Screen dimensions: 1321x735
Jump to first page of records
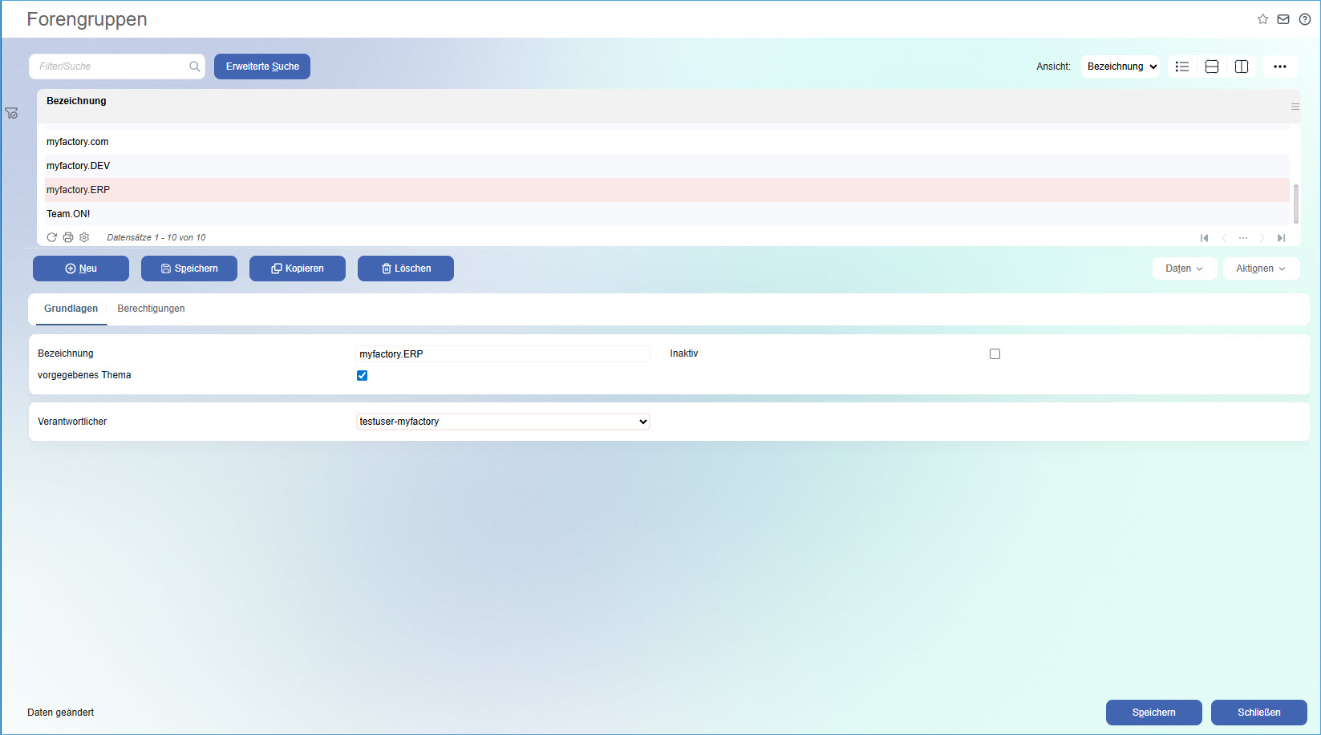click(1204, 238)
